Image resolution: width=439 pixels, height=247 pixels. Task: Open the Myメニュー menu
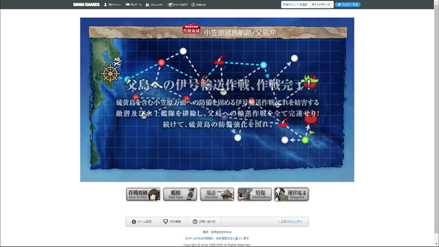pyautogui.click(x=112, y=5)
